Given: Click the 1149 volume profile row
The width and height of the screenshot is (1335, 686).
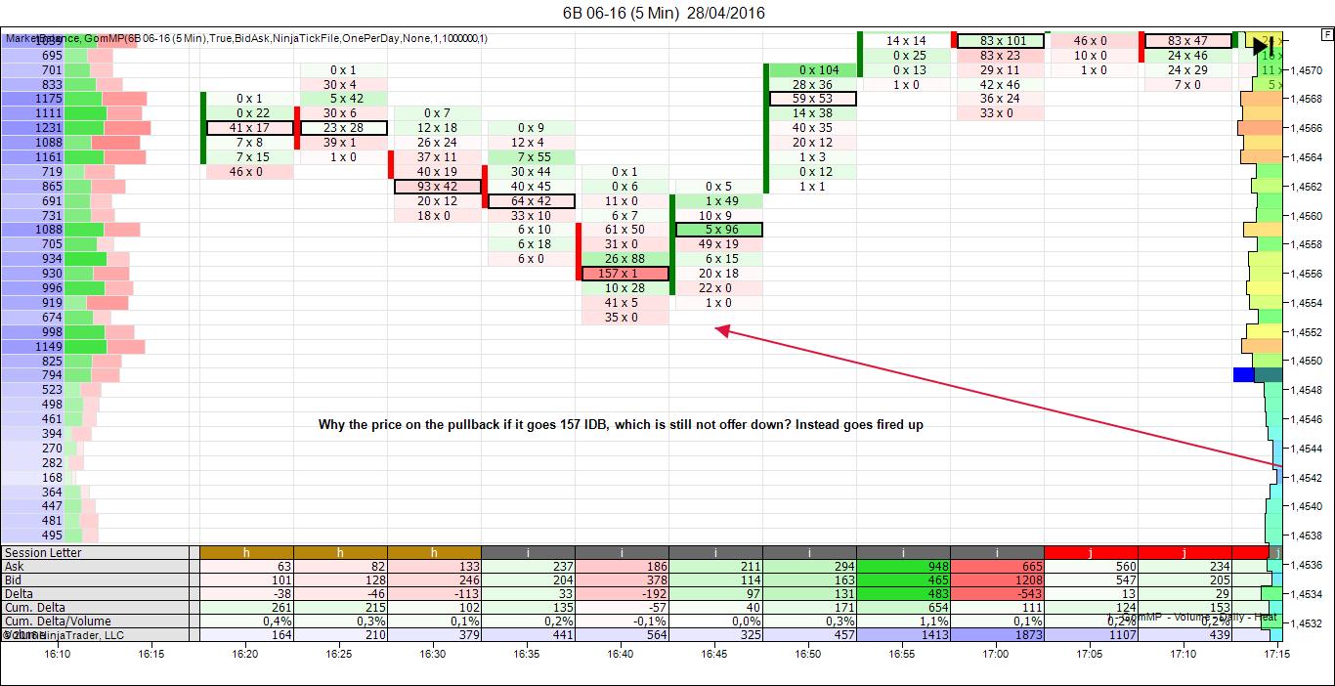Looking at the screenshot, I should coord(74,347).
